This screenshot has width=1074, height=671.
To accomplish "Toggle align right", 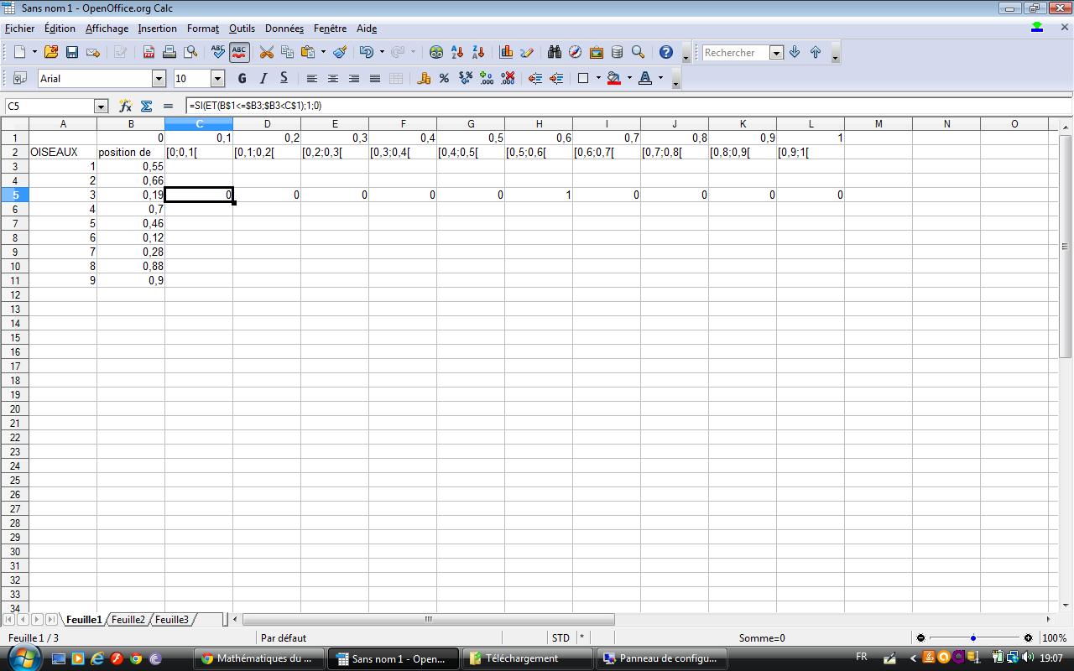I will (354, 78).
